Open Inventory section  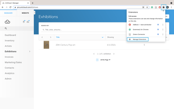click(10, 41)
